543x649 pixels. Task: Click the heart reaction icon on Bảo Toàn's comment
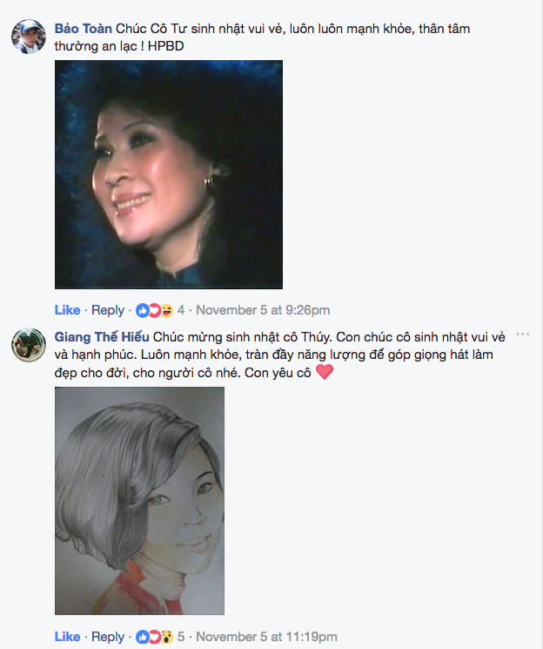tap(154, 310)
